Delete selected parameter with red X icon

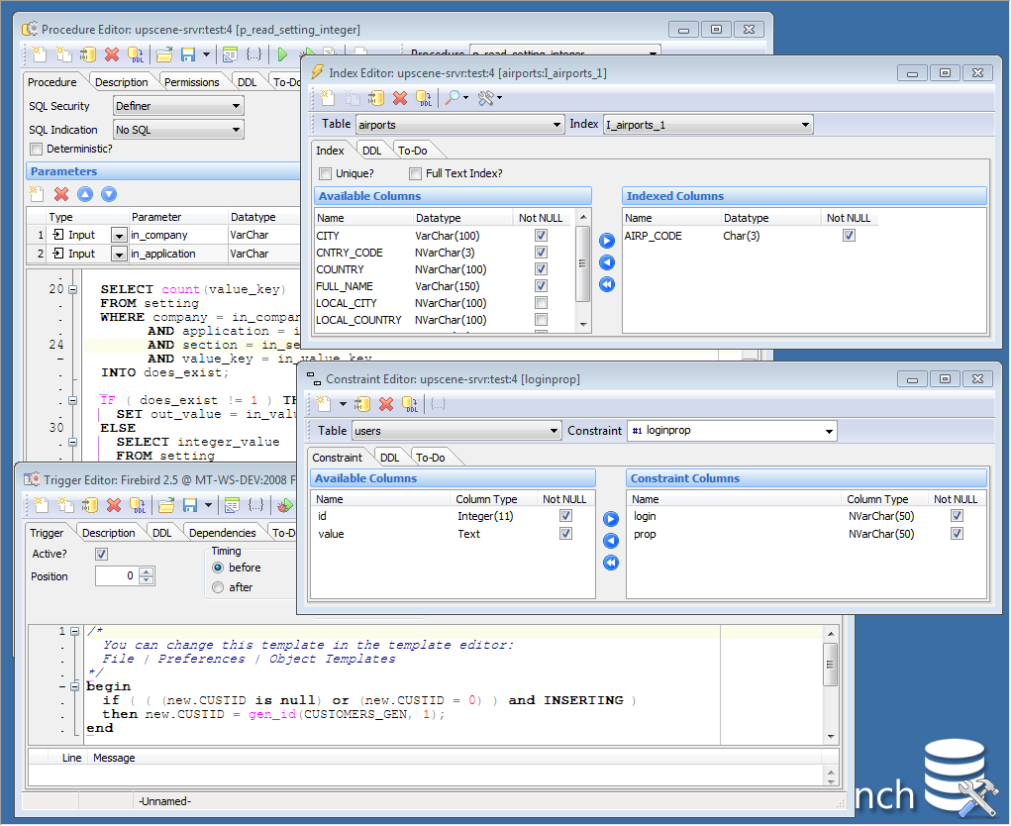(61, 194)
